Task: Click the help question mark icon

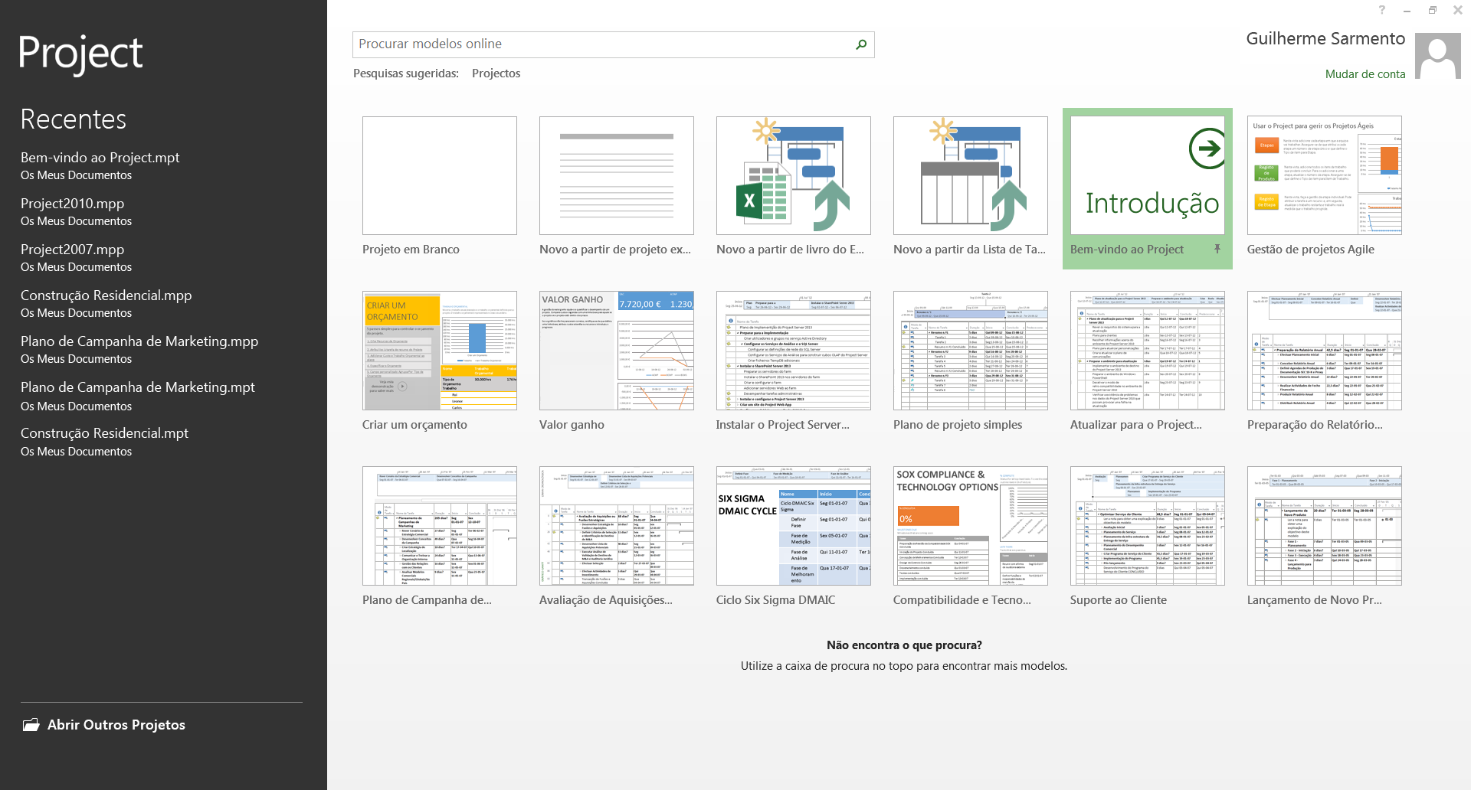Action: pos(1381,10)
